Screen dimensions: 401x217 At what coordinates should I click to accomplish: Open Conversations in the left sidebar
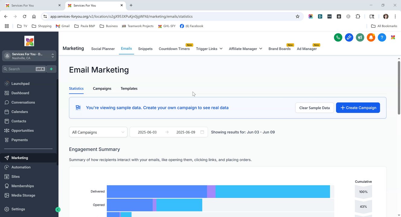(23, 102)
